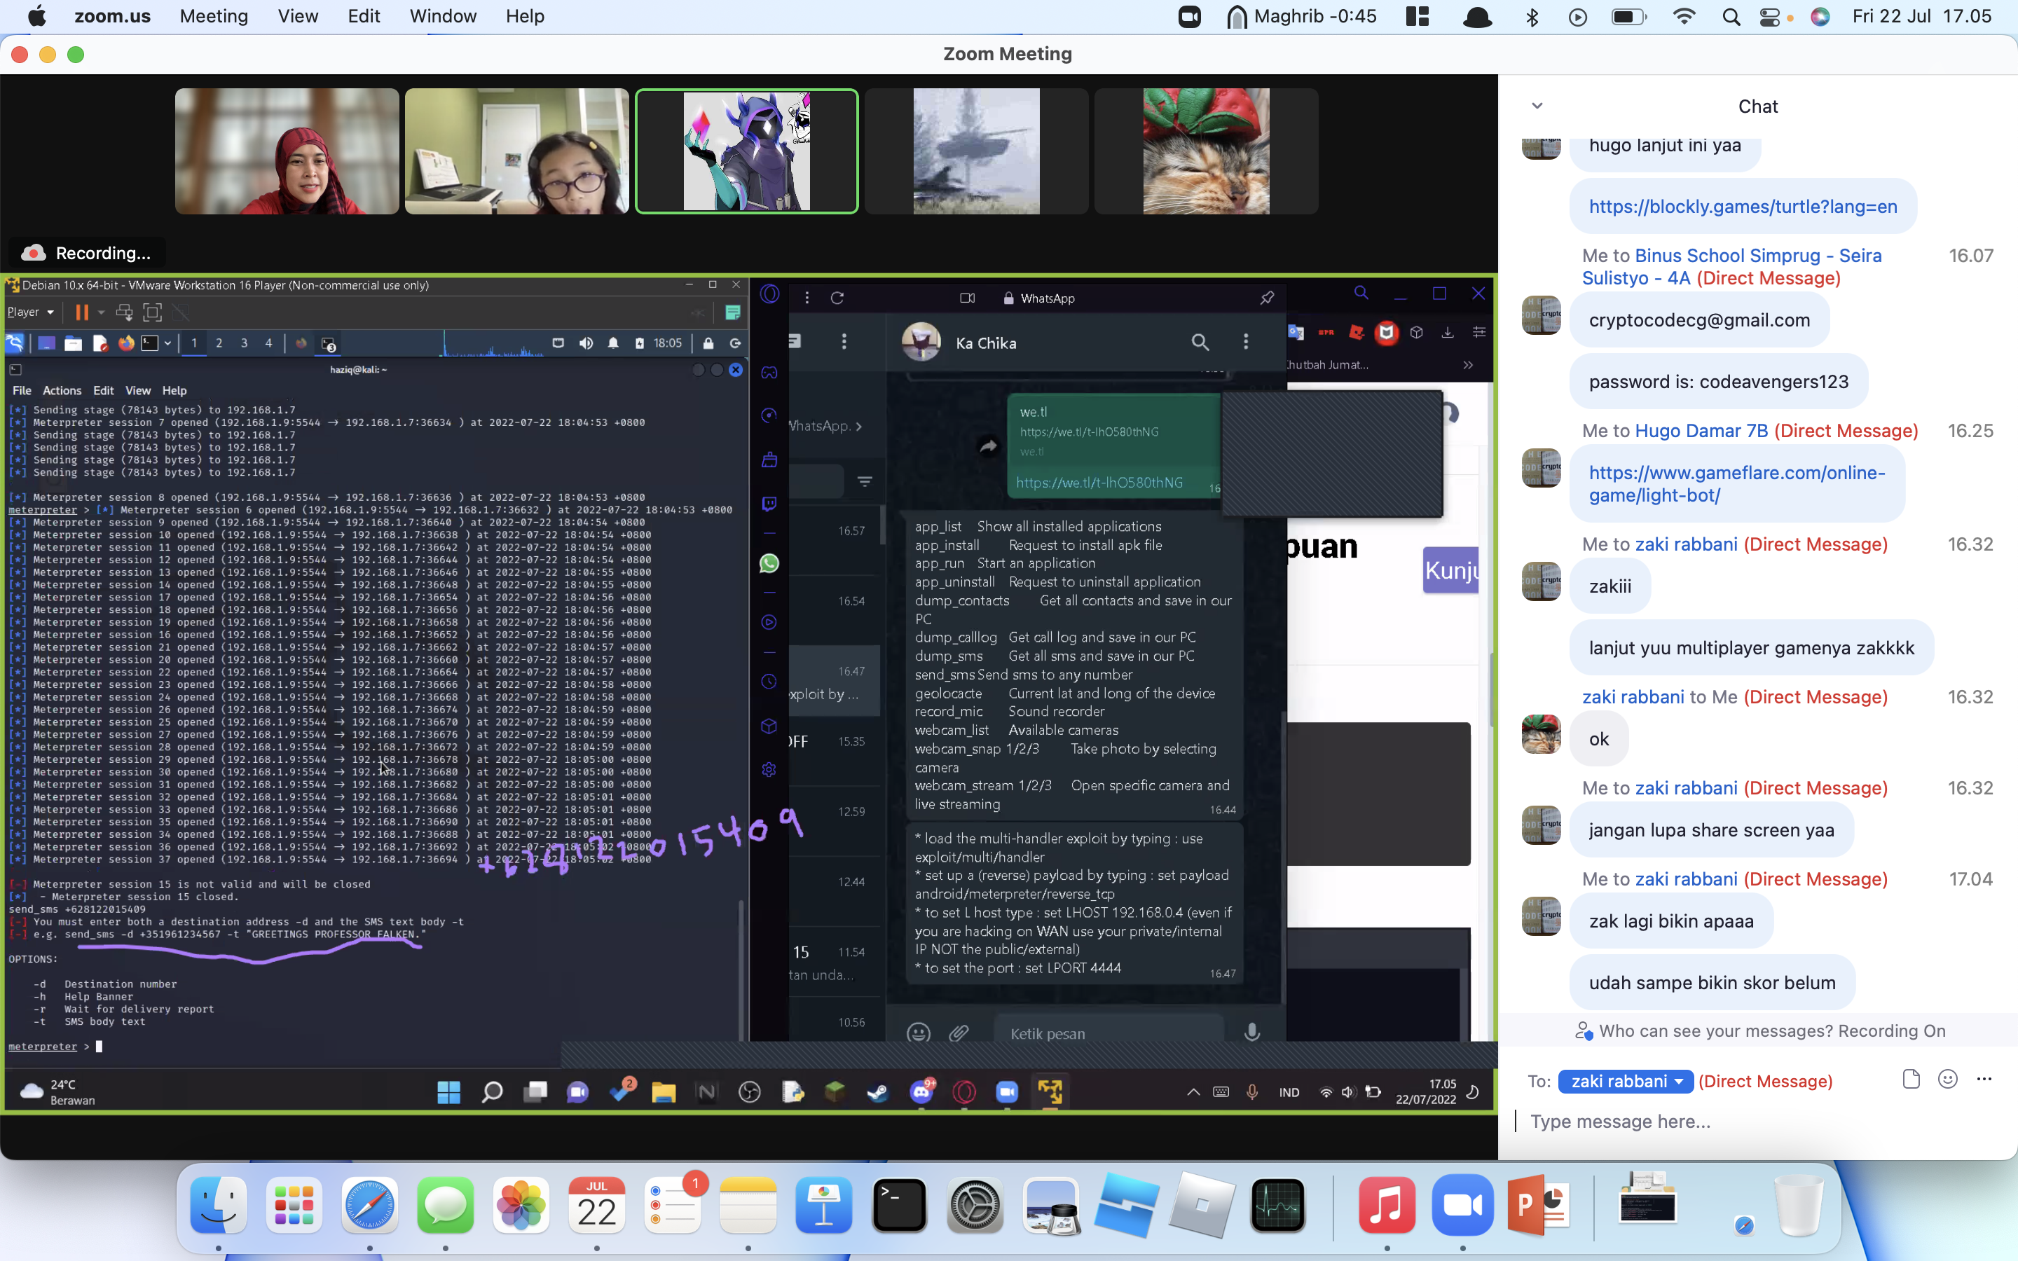Click Windows Start button in shared taskbar

point(448,1091)
